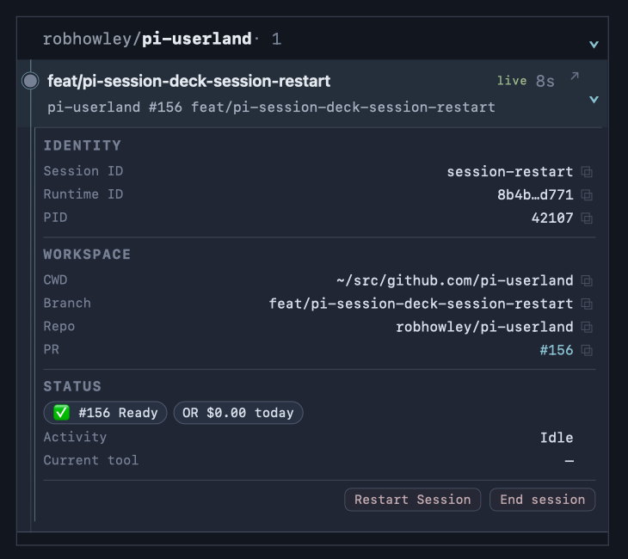Viewport: 628px width, 559px height.
Task: Click the #156 Ready status pill
Action: tap(105, 413)
